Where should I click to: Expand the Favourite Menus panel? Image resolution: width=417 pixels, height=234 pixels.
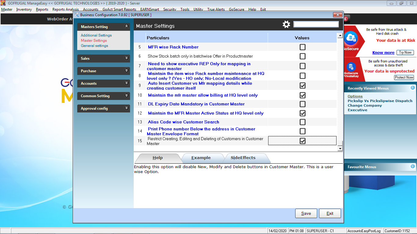click(x=413, y=167)
